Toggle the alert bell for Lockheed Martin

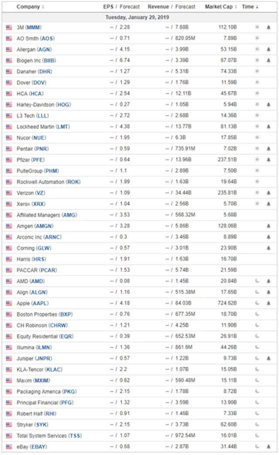point(269,127)
